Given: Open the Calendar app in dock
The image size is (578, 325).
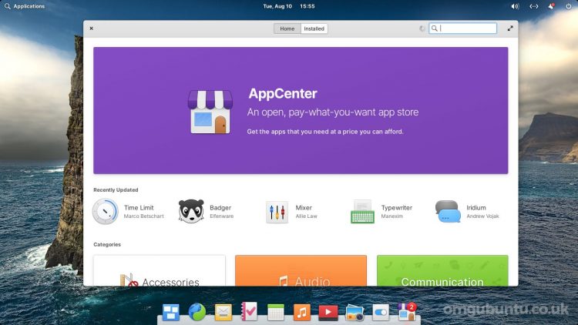Looking at the screenshot, I should [x=276, y=313].
